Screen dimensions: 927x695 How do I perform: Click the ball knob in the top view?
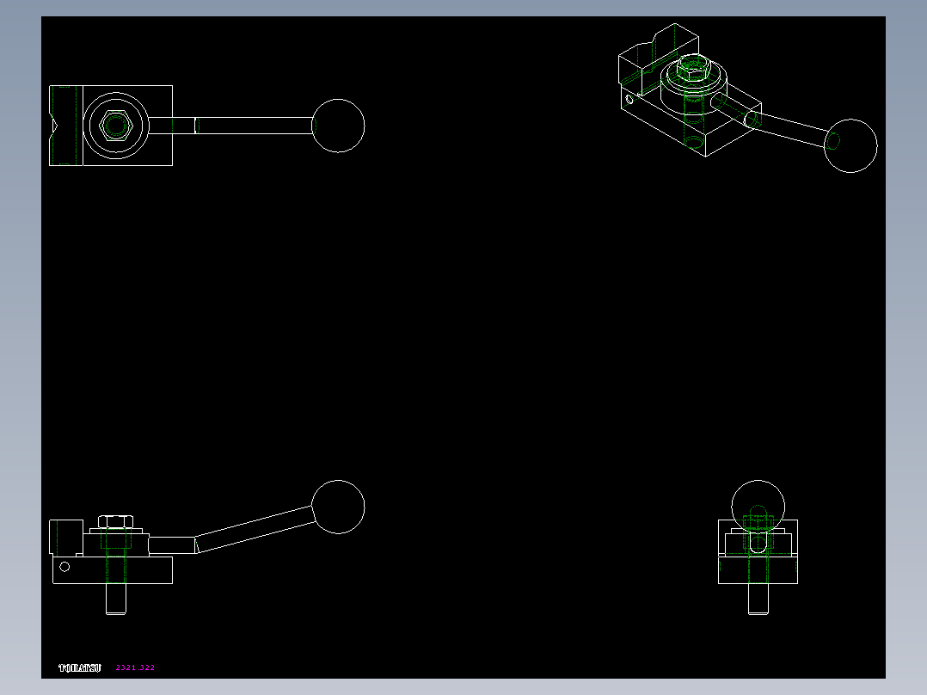click(338, 126)
